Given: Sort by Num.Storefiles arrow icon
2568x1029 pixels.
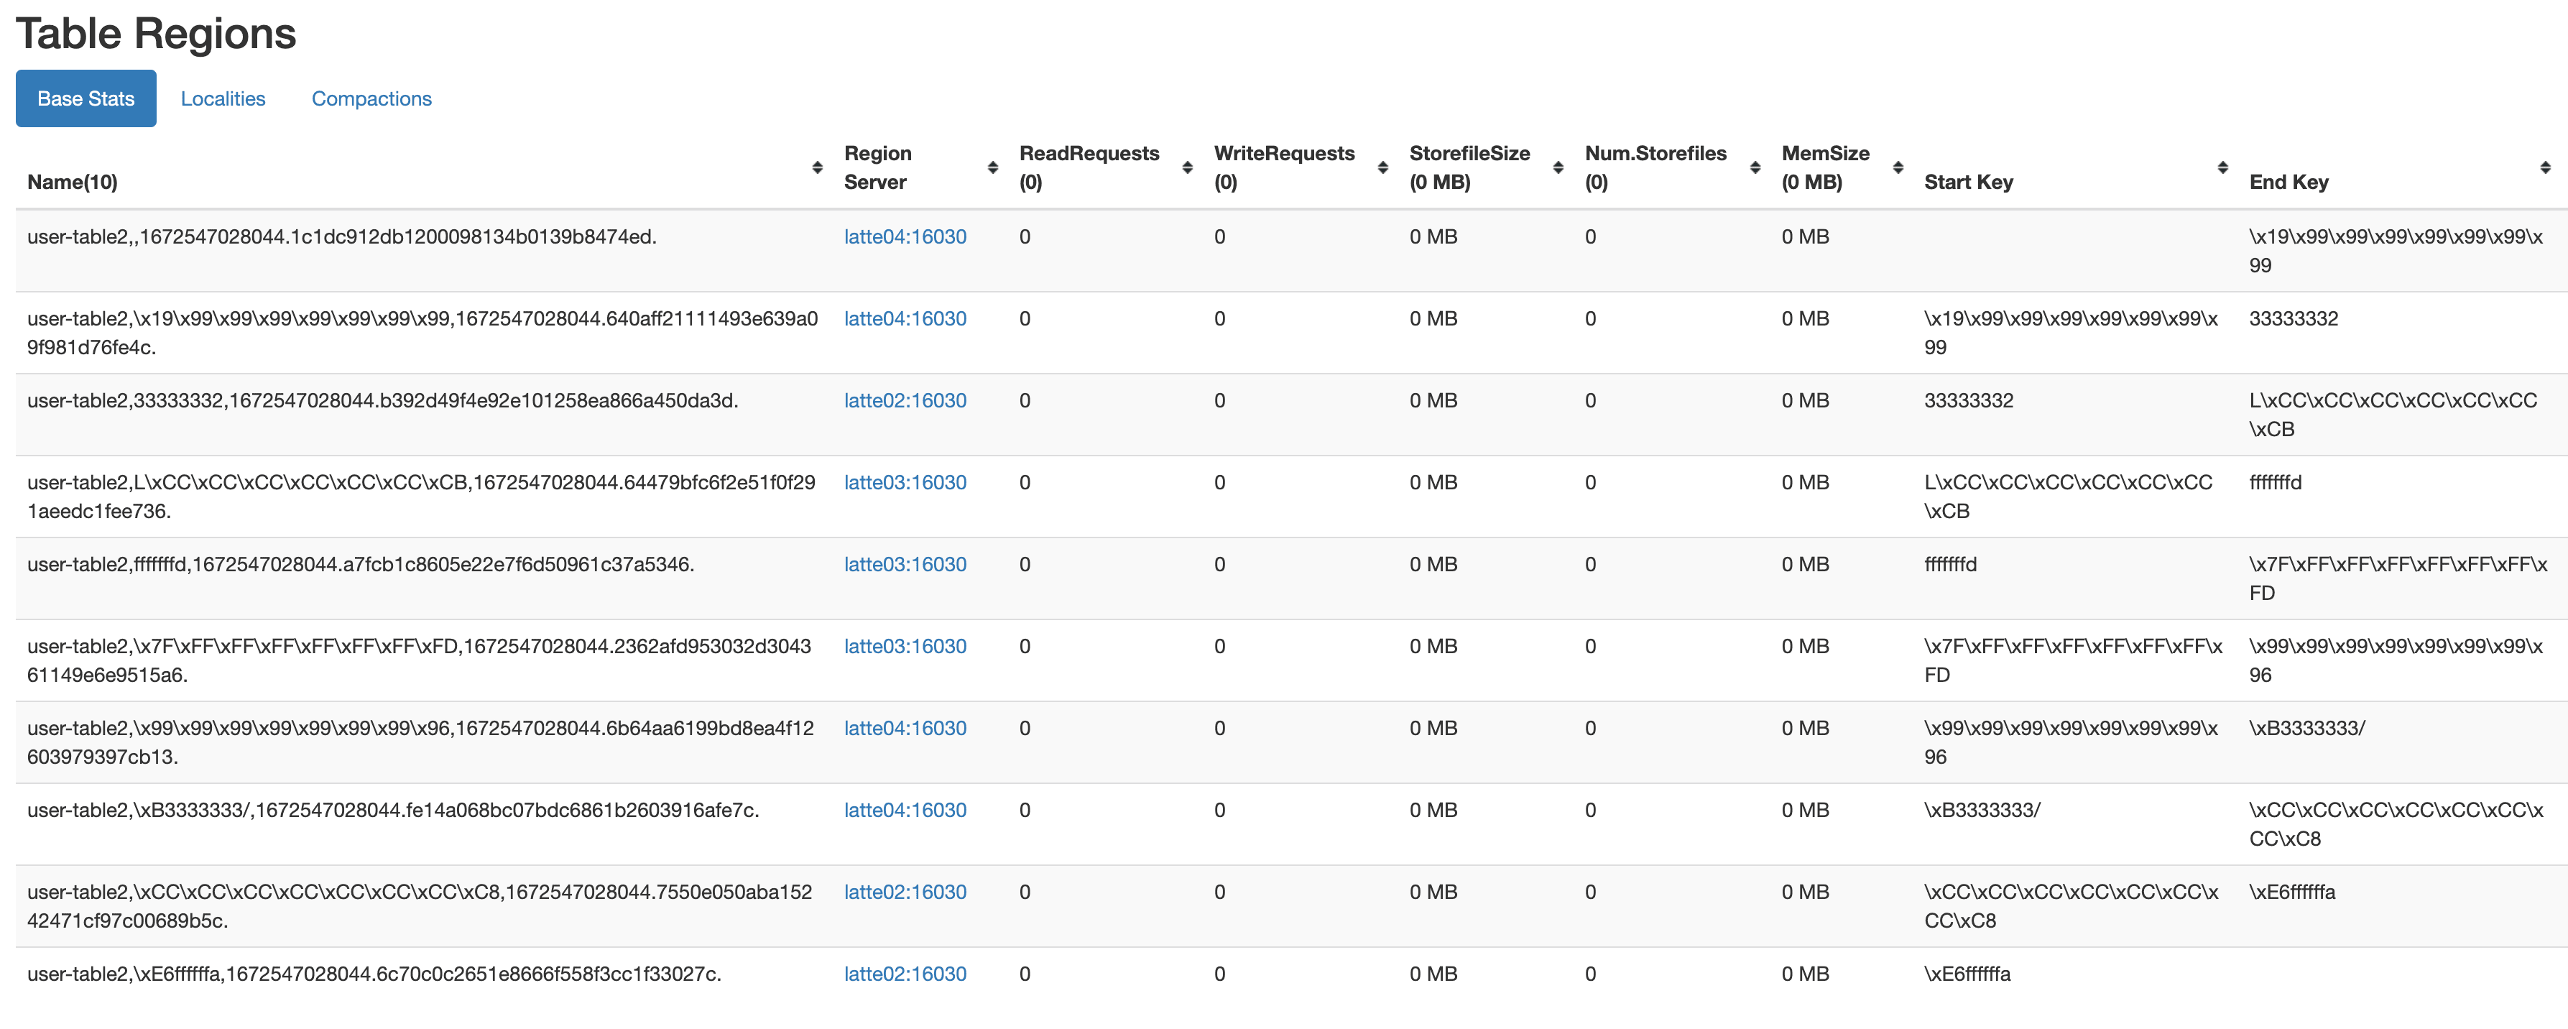Looking at the screenshot, I should (1755, 167).
